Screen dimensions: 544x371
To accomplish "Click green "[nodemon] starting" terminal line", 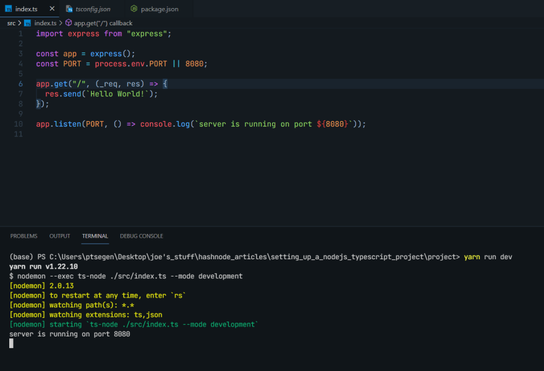I will (134, 325).
